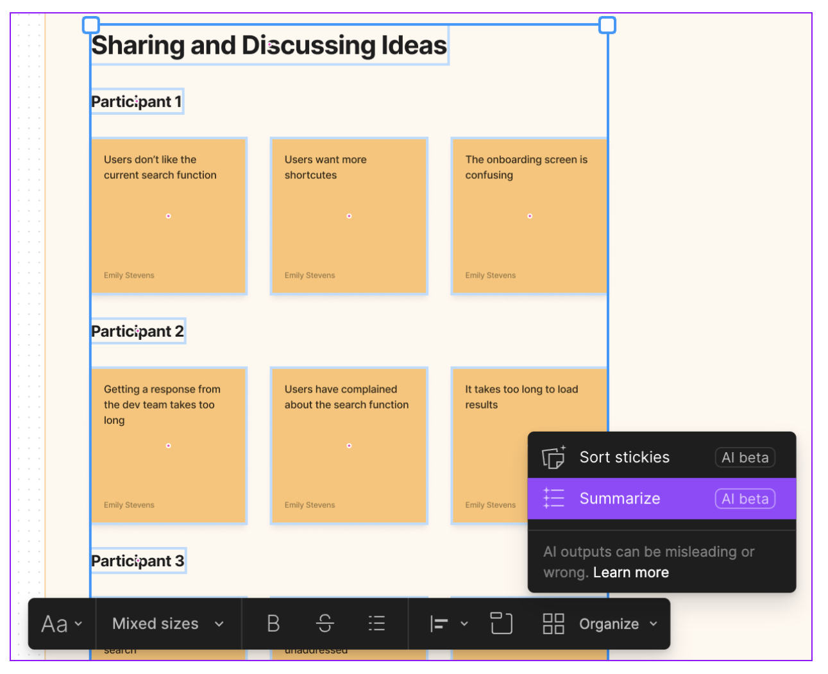Click the Sort stickies sparkle icon

coord(552,457)
